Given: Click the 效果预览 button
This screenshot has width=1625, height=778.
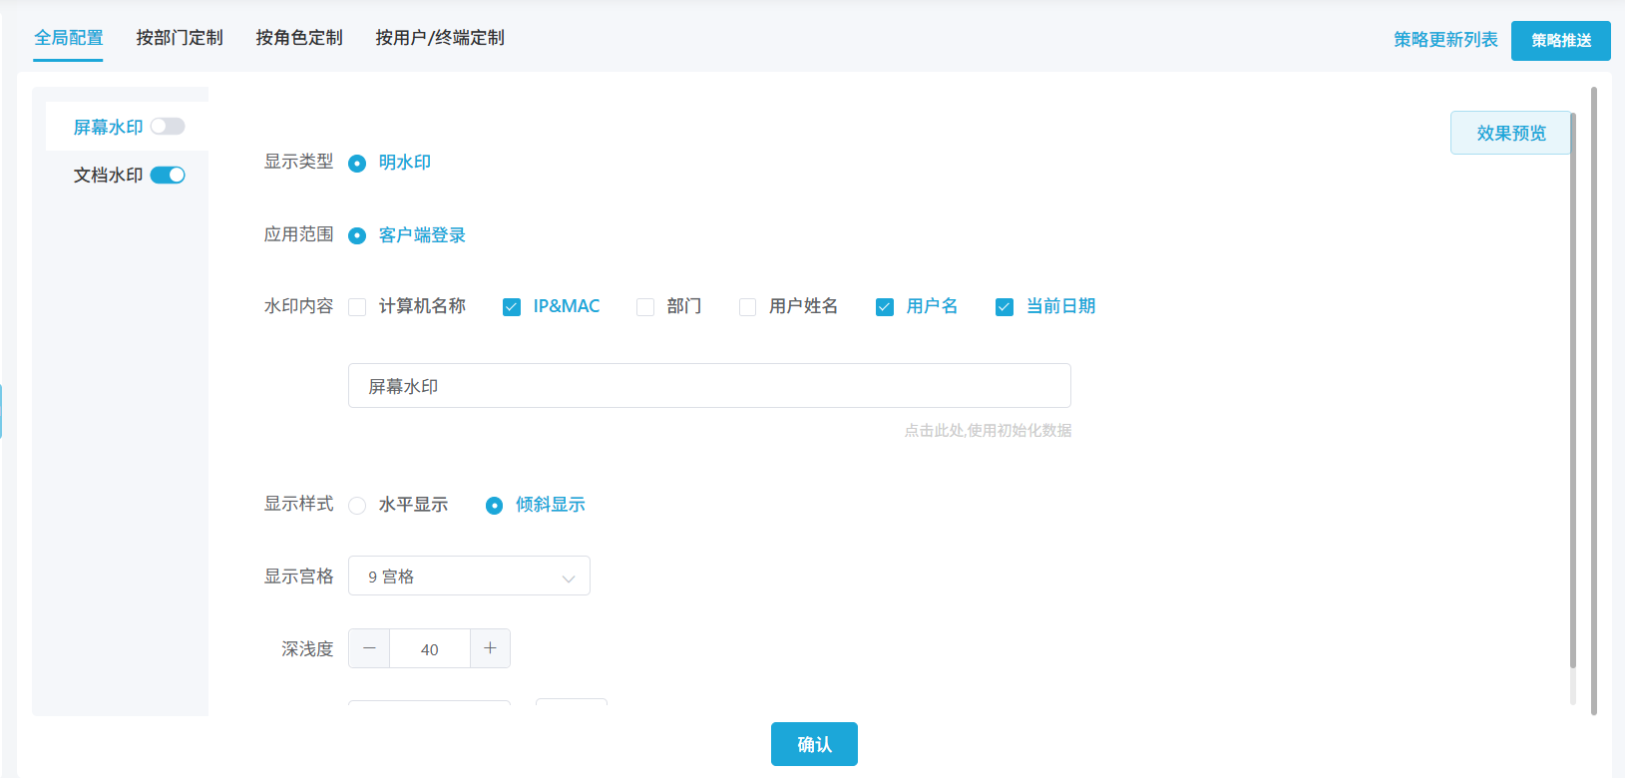Looking at the screenshot, I should [1510, 133].
